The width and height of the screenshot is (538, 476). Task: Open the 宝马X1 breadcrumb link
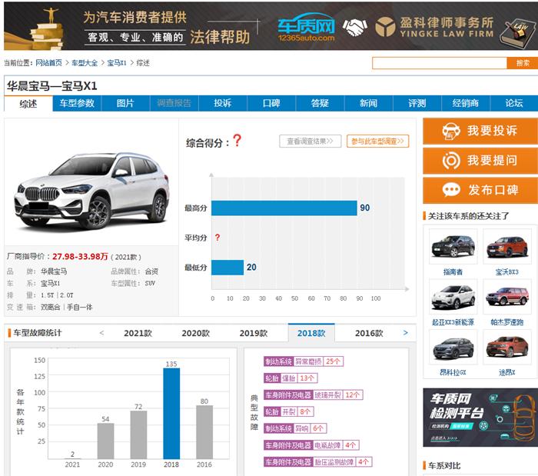117,63
